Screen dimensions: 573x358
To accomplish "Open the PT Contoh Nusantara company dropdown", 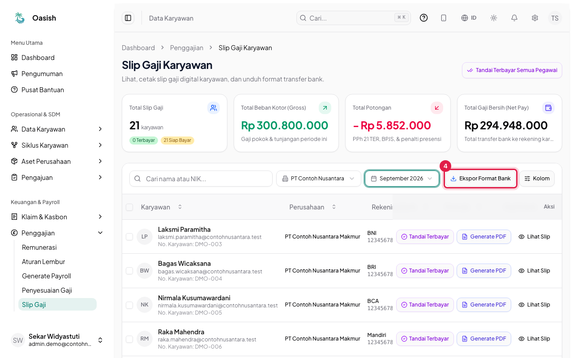I will coord(319,179).
